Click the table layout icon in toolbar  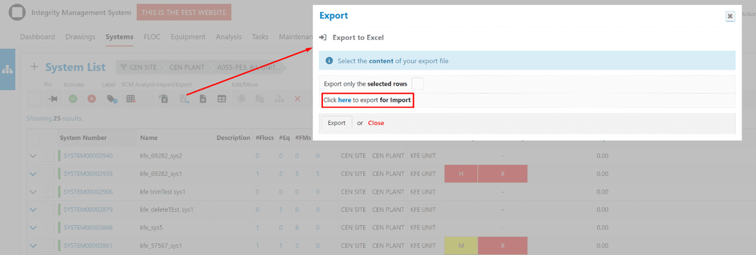222,99
